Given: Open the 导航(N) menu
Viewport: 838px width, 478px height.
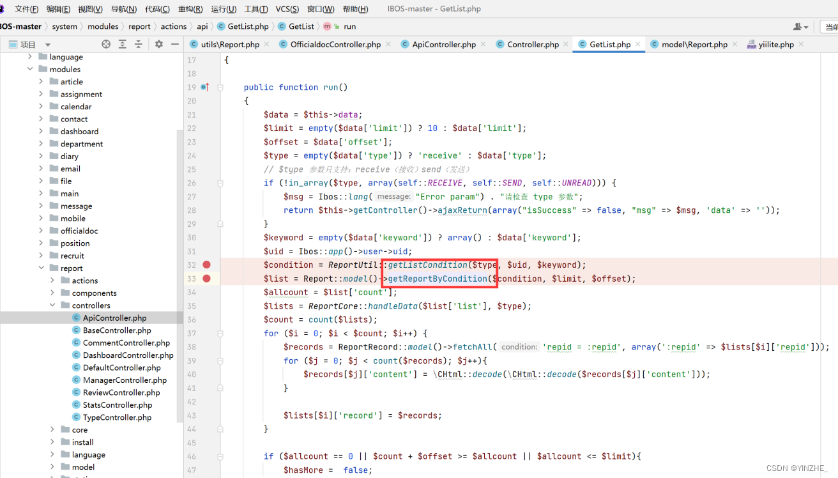Looking at the screenshot, I should click(124, 9).
